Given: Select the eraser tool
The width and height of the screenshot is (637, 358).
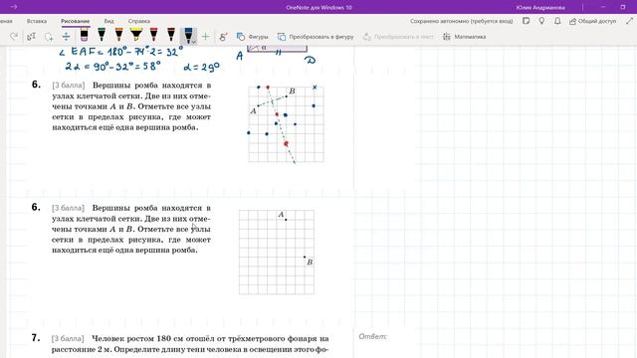Looking at the screenshot, I should 84,36.
